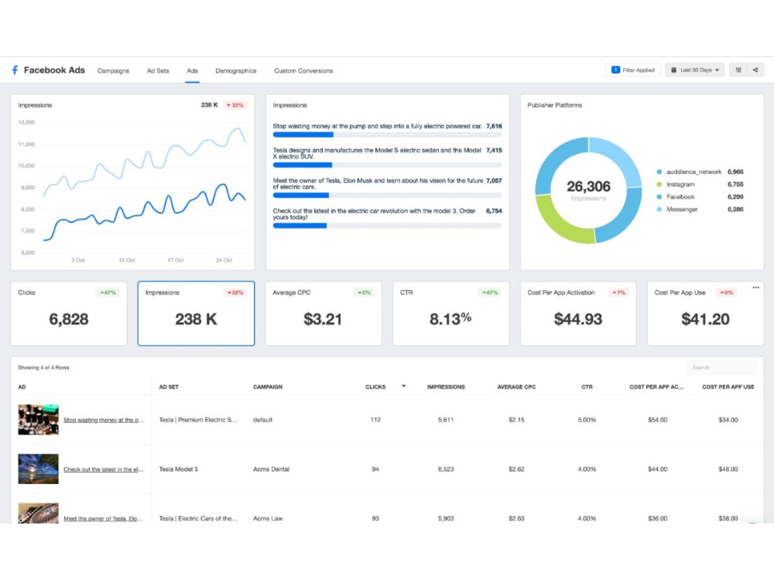
Task: Click the $2.15 average CPC cell
Action: [x=516, y=420]
